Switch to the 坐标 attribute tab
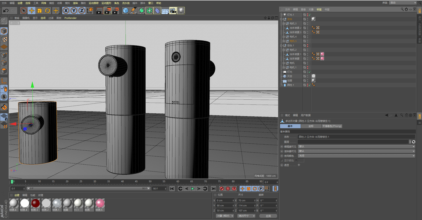The height and width of the screenshot is (220, 422). (x=311, y=126)
